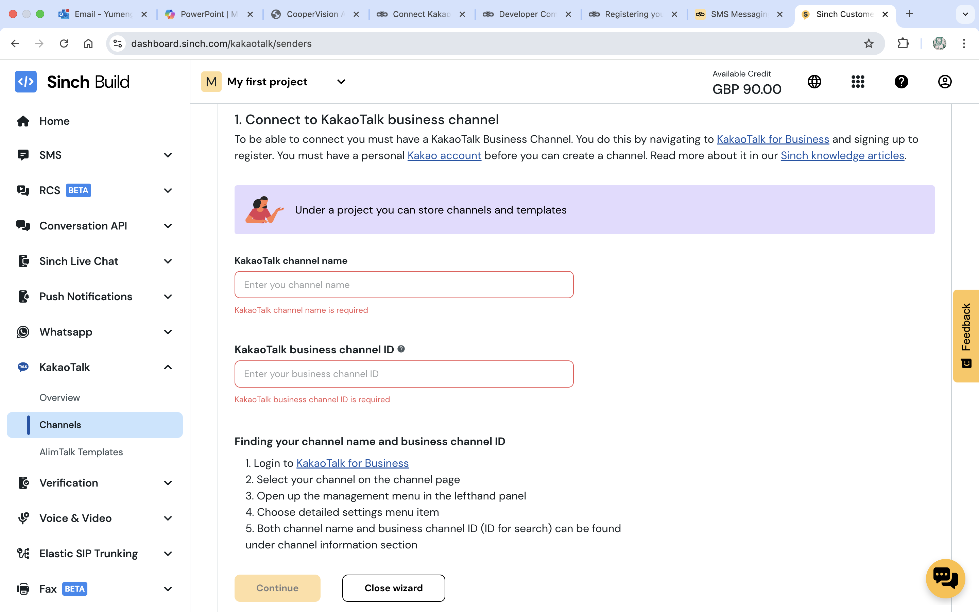
Task: Open the help question mark icon
Action: (x=901, y=81)
